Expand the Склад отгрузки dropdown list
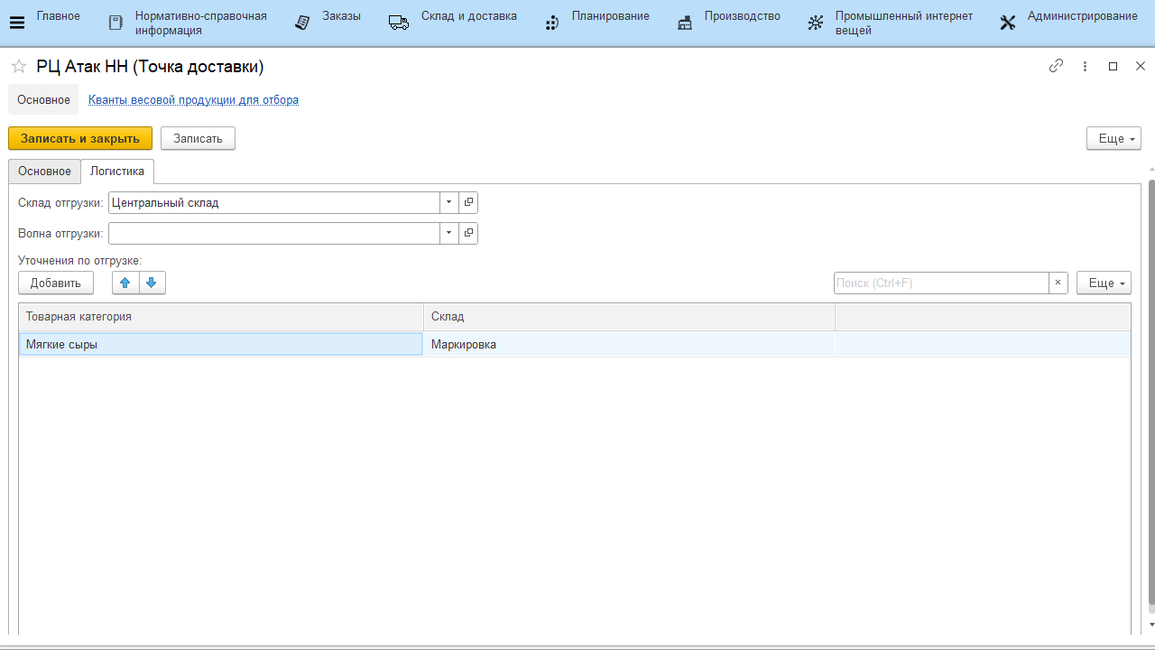The width and height of the screenshot is (1155, 650). [x=449, y=203]
